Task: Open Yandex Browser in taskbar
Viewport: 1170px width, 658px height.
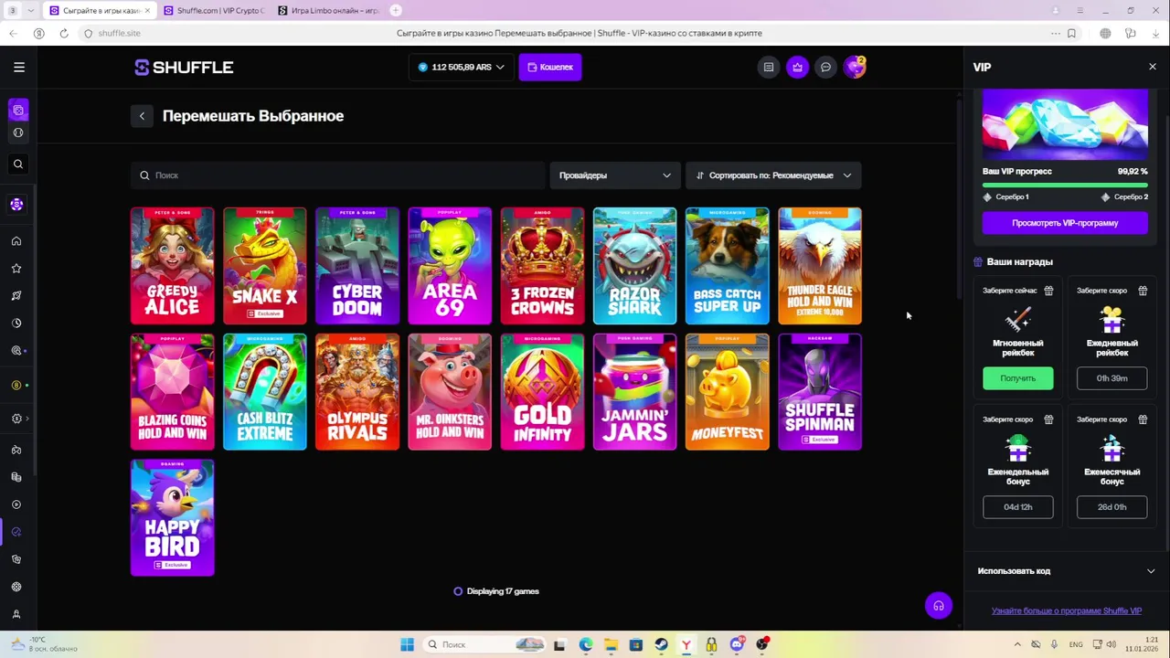Action: (686, 644)
